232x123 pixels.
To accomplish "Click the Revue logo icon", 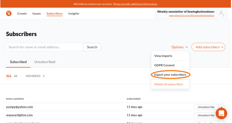I will click(9, 13).
